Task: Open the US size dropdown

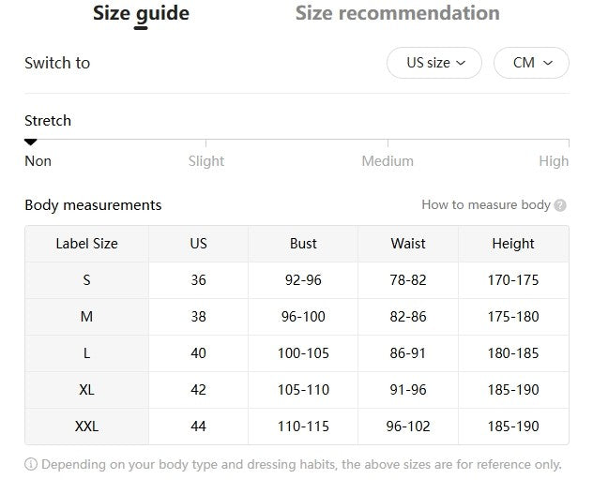Action: (433, 63)
